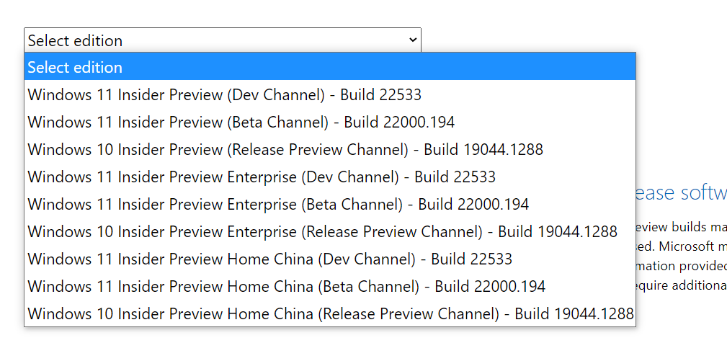This screenshot has width=727, height=343.
Task: Click the closed Select edition combo box field
Action: coord(216,40)
